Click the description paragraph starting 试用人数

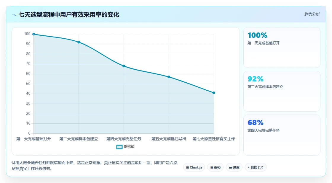point(95,166)
